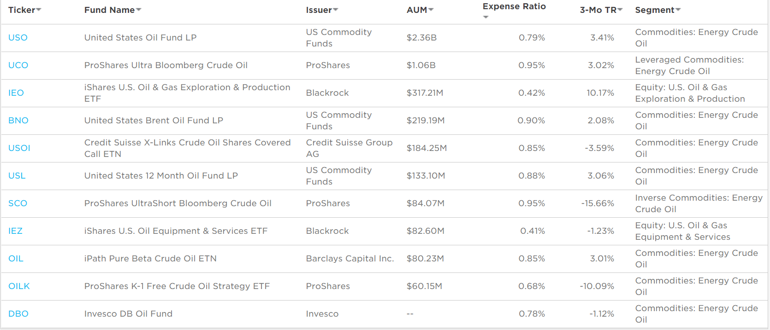Click the Expense Ratio sort arrow
770x330 pixels.
(486, 17)
